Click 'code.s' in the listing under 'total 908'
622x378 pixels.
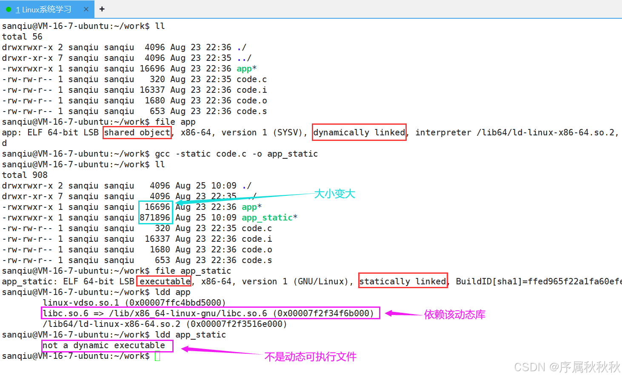click(257, 260)
